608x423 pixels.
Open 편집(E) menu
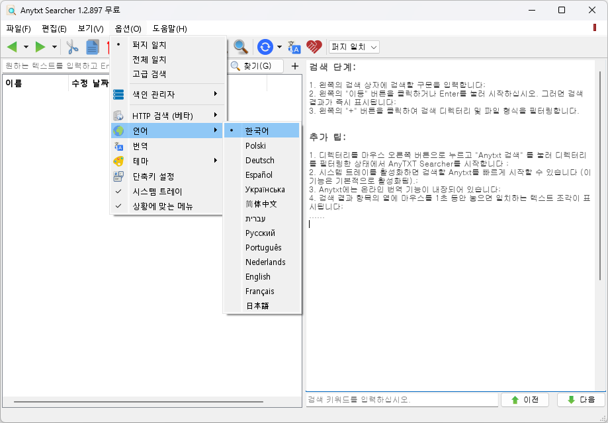coord(54,28)
